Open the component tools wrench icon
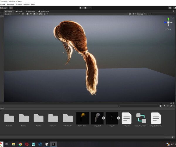The image size is (176, 147). pos(130,14)
